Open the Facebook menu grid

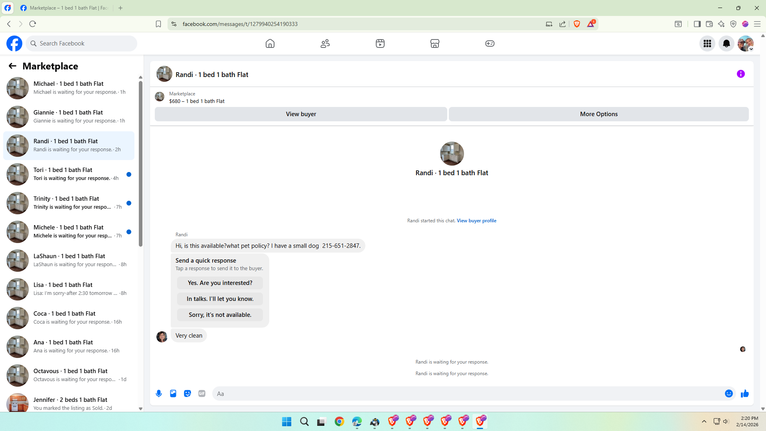click(707, 43)
